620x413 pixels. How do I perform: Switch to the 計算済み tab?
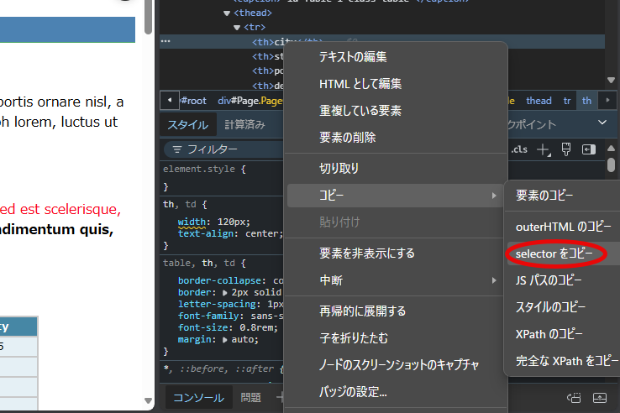(244, 125)
